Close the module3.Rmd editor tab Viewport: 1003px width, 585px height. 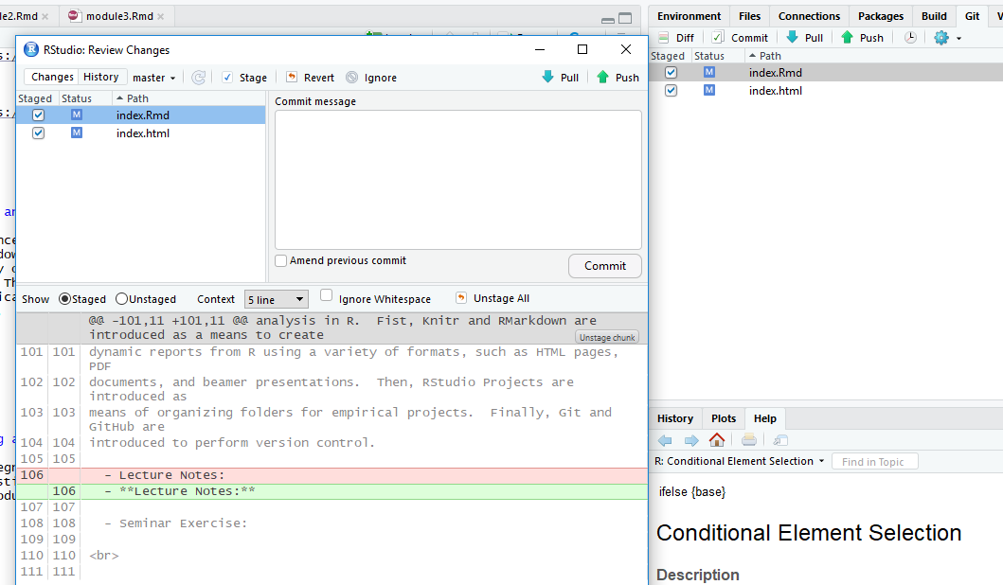click(161, 17)
